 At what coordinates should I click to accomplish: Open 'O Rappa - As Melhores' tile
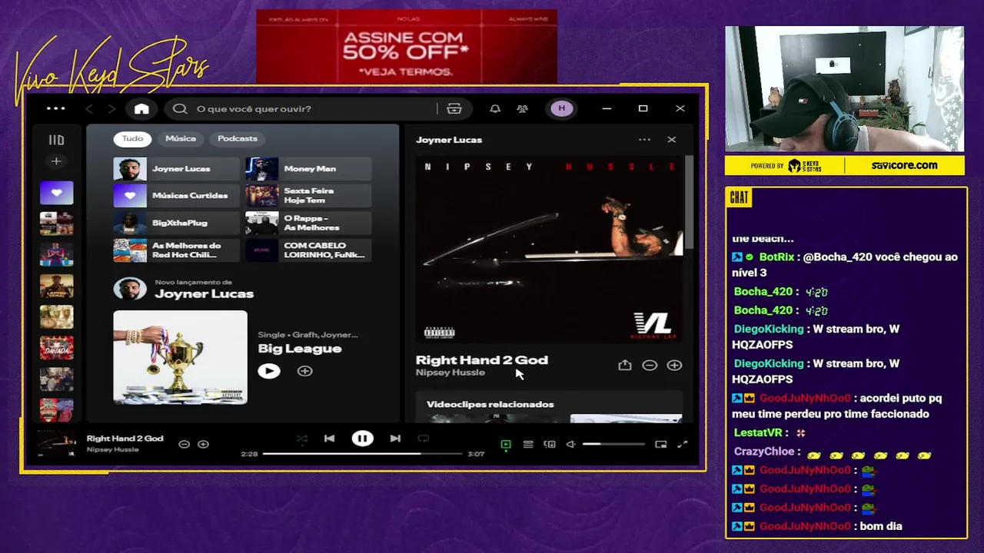tap(308, 223)
